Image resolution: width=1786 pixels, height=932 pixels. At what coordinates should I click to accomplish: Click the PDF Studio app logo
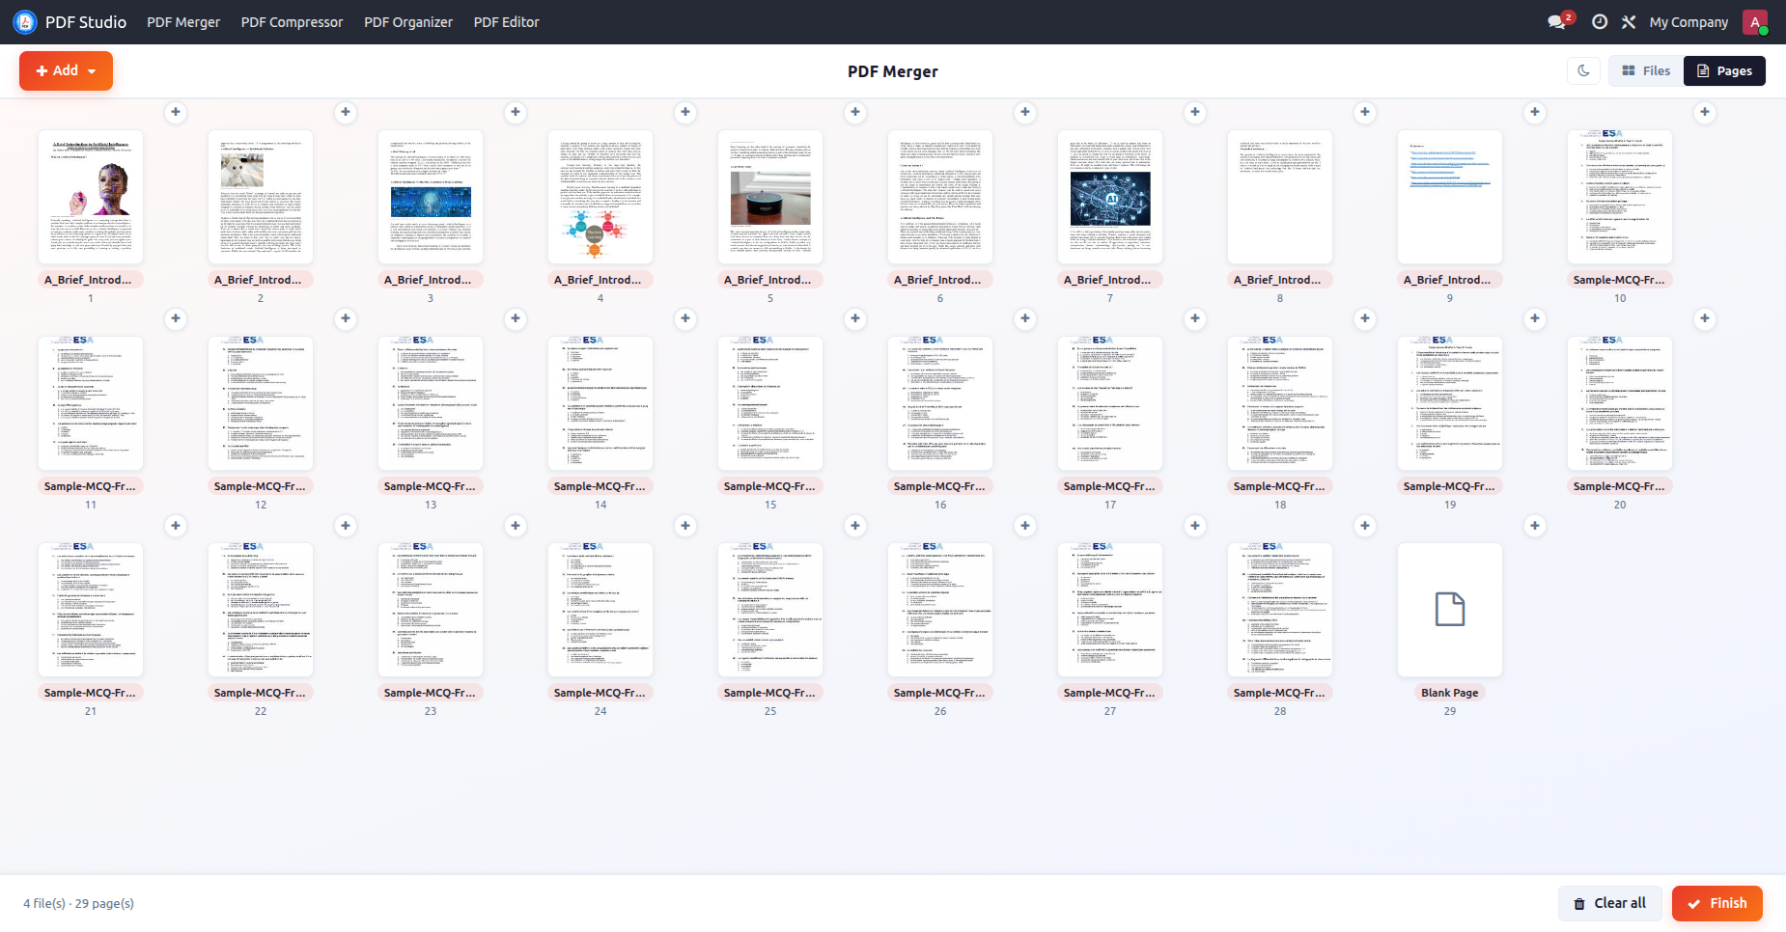[x=25, y=21]
